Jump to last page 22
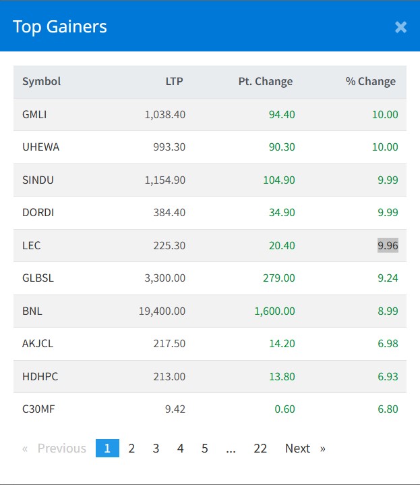The image size is (420, 485). (260, 449)
